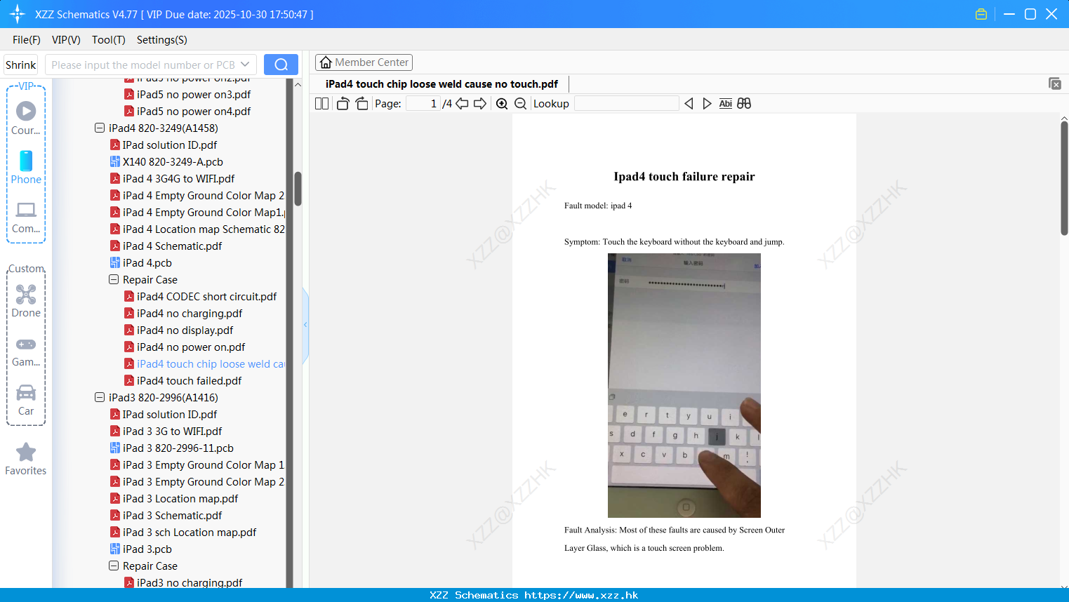Select the Phone category
The width and height of the screenshot is (1069, 602).
[26, 167]
